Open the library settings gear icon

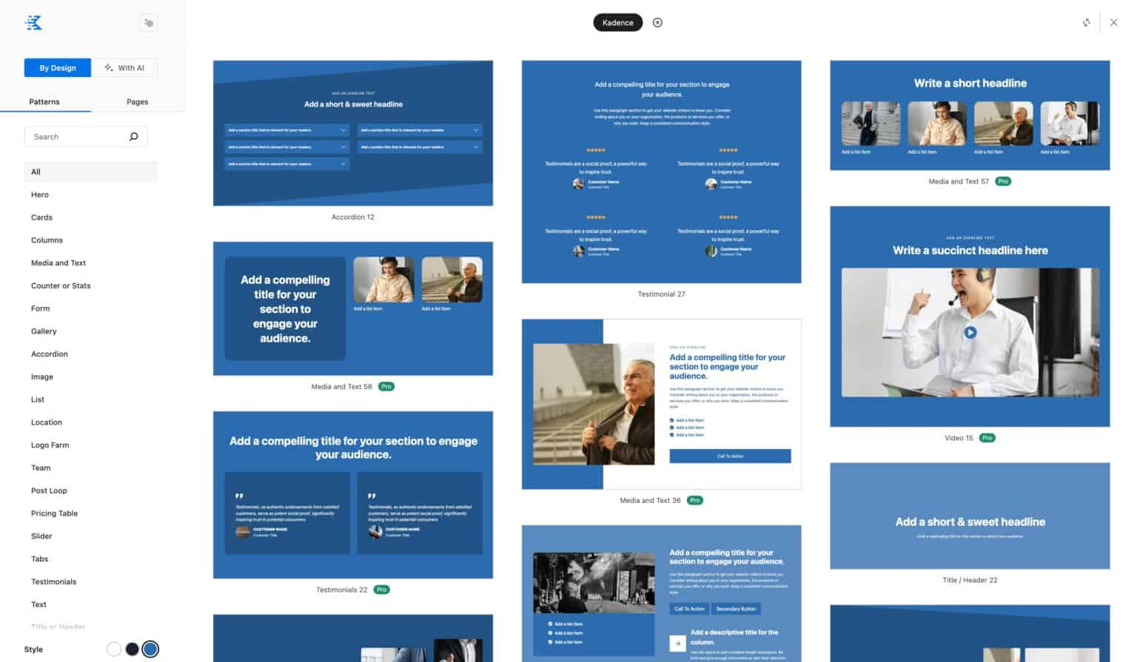[x=149, y=23]
